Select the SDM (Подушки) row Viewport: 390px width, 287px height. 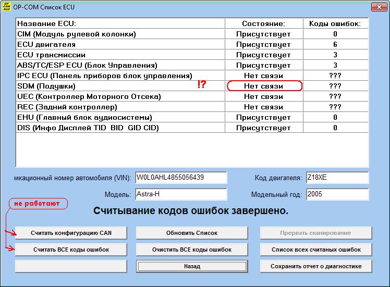point(192,86)
